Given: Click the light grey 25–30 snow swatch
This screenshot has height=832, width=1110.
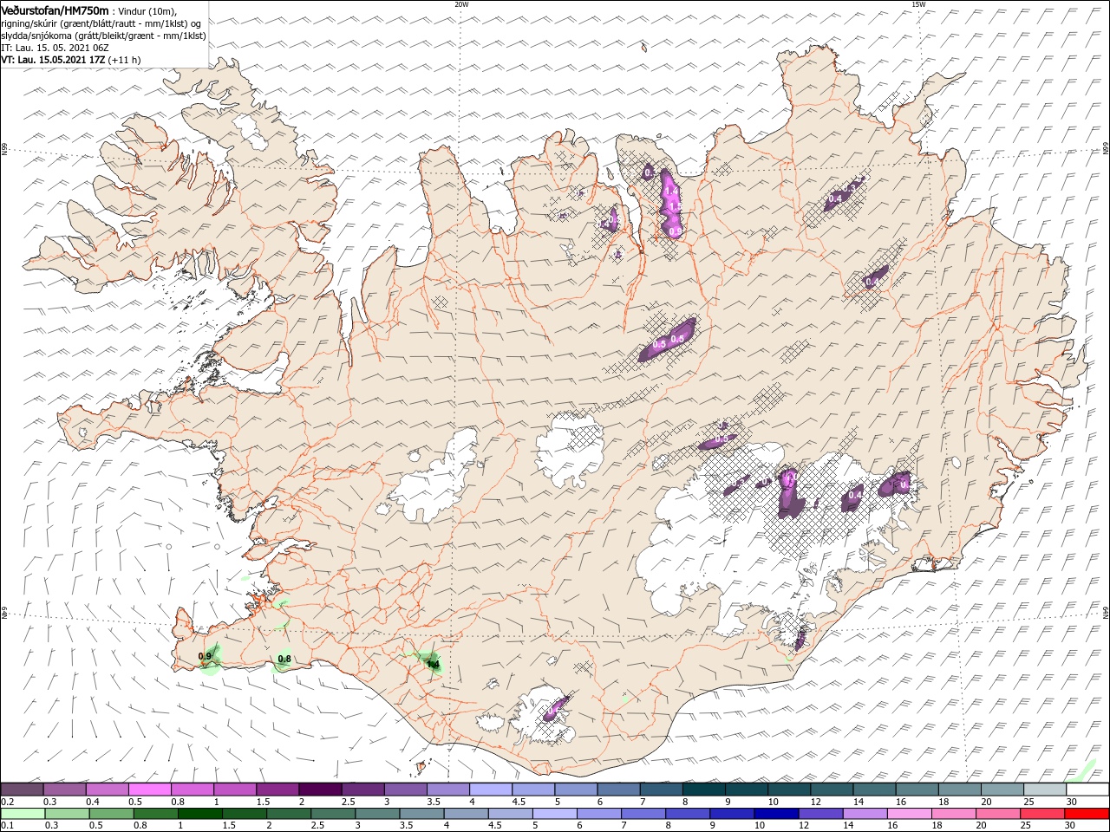Looking at the screenshot, I should 1043,790.
